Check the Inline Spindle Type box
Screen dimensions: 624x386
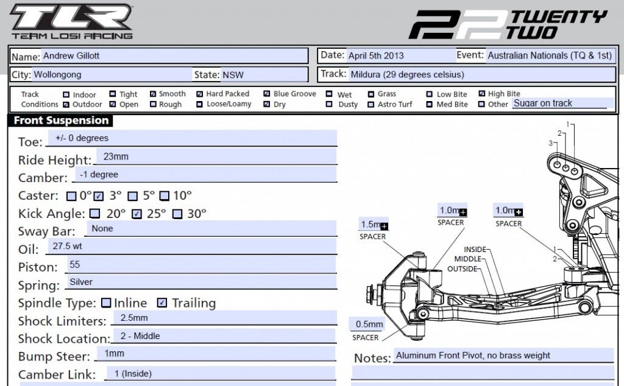pyautogui.click(x=106, y=303)
